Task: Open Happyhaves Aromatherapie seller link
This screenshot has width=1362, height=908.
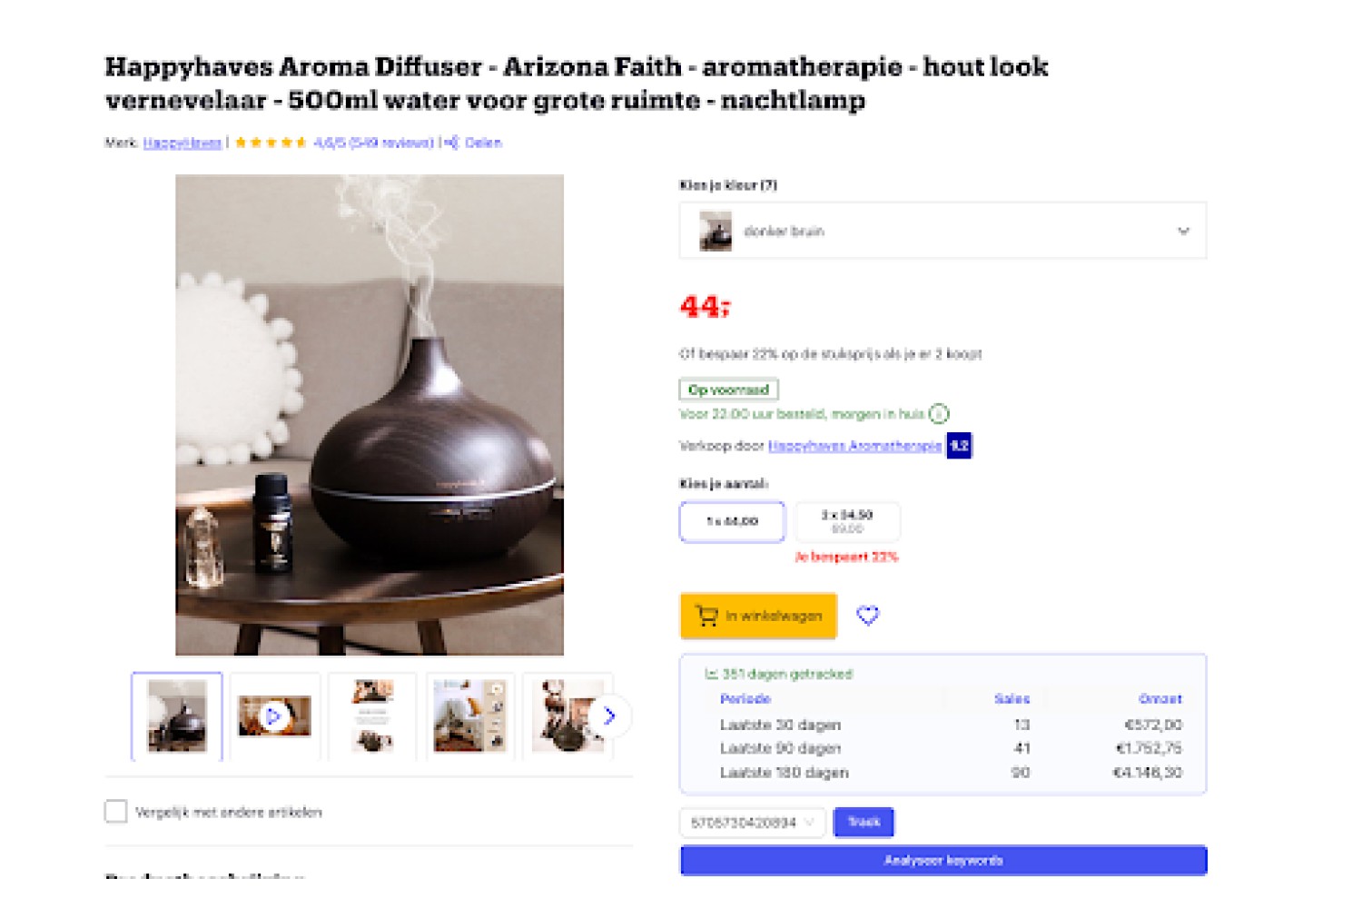Action: point(854,446)
